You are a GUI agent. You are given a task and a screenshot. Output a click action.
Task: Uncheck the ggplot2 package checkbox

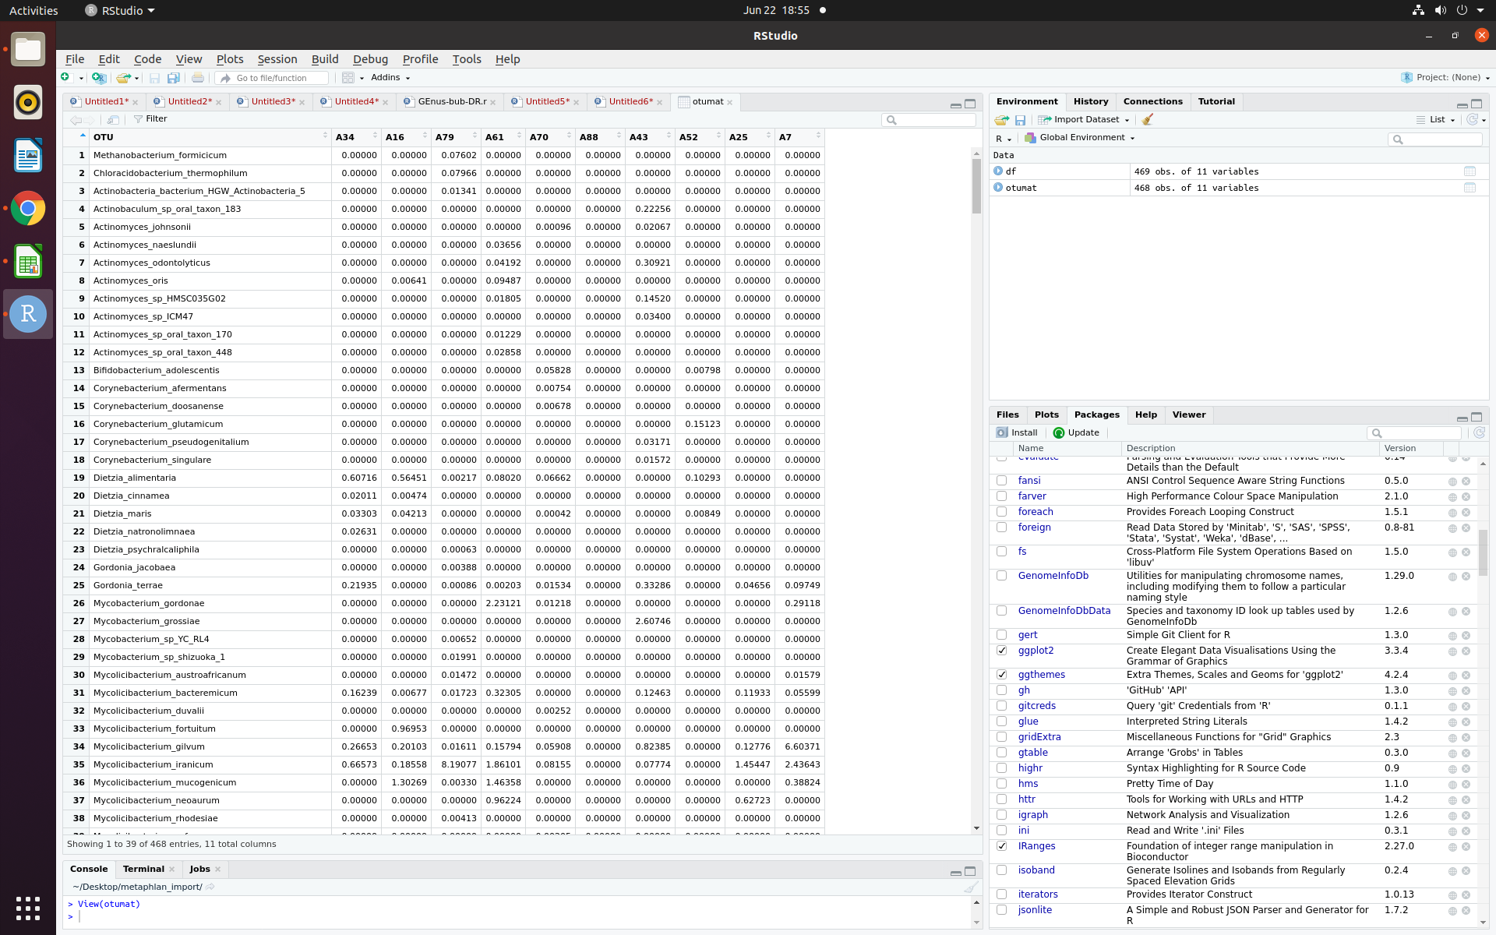(1001, 651)
